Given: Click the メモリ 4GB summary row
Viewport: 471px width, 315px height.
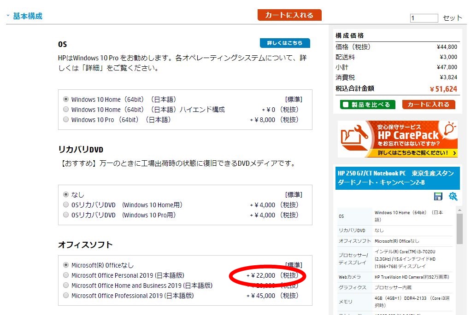Looking at the screenshot, I should (x=395, y=302).
